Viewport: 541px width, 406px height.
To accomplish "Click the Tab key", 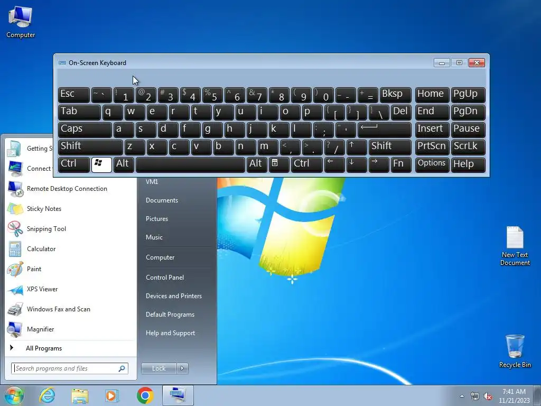I will pyautogui.click(x=79, y=112).
